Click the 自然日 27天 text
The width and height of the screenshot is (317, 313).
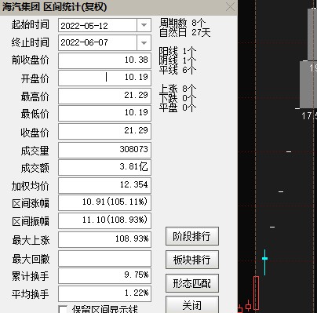(184, 33)
